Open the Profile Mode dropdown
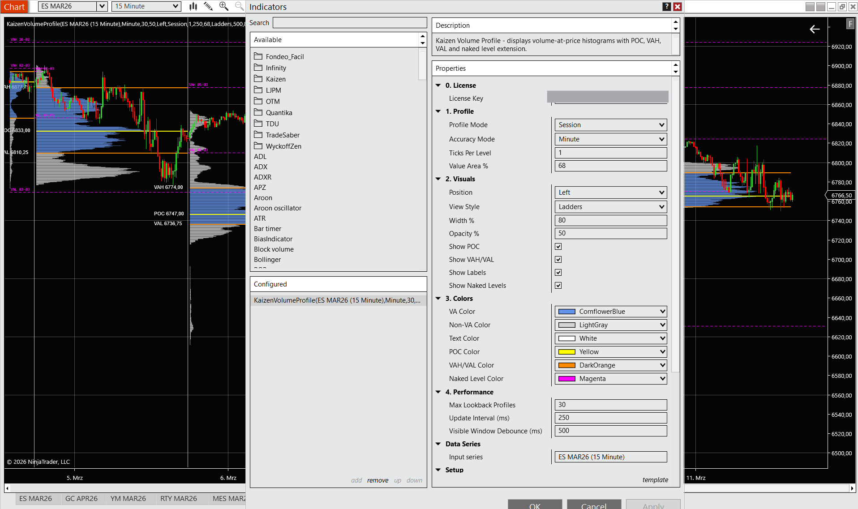The width and height of the screenshot is (858, 509). [x=610, y=125]
